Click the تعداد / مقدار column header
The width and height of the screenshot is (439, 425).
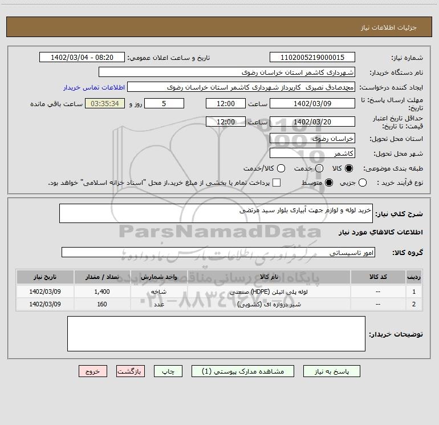tap(102, 277)
